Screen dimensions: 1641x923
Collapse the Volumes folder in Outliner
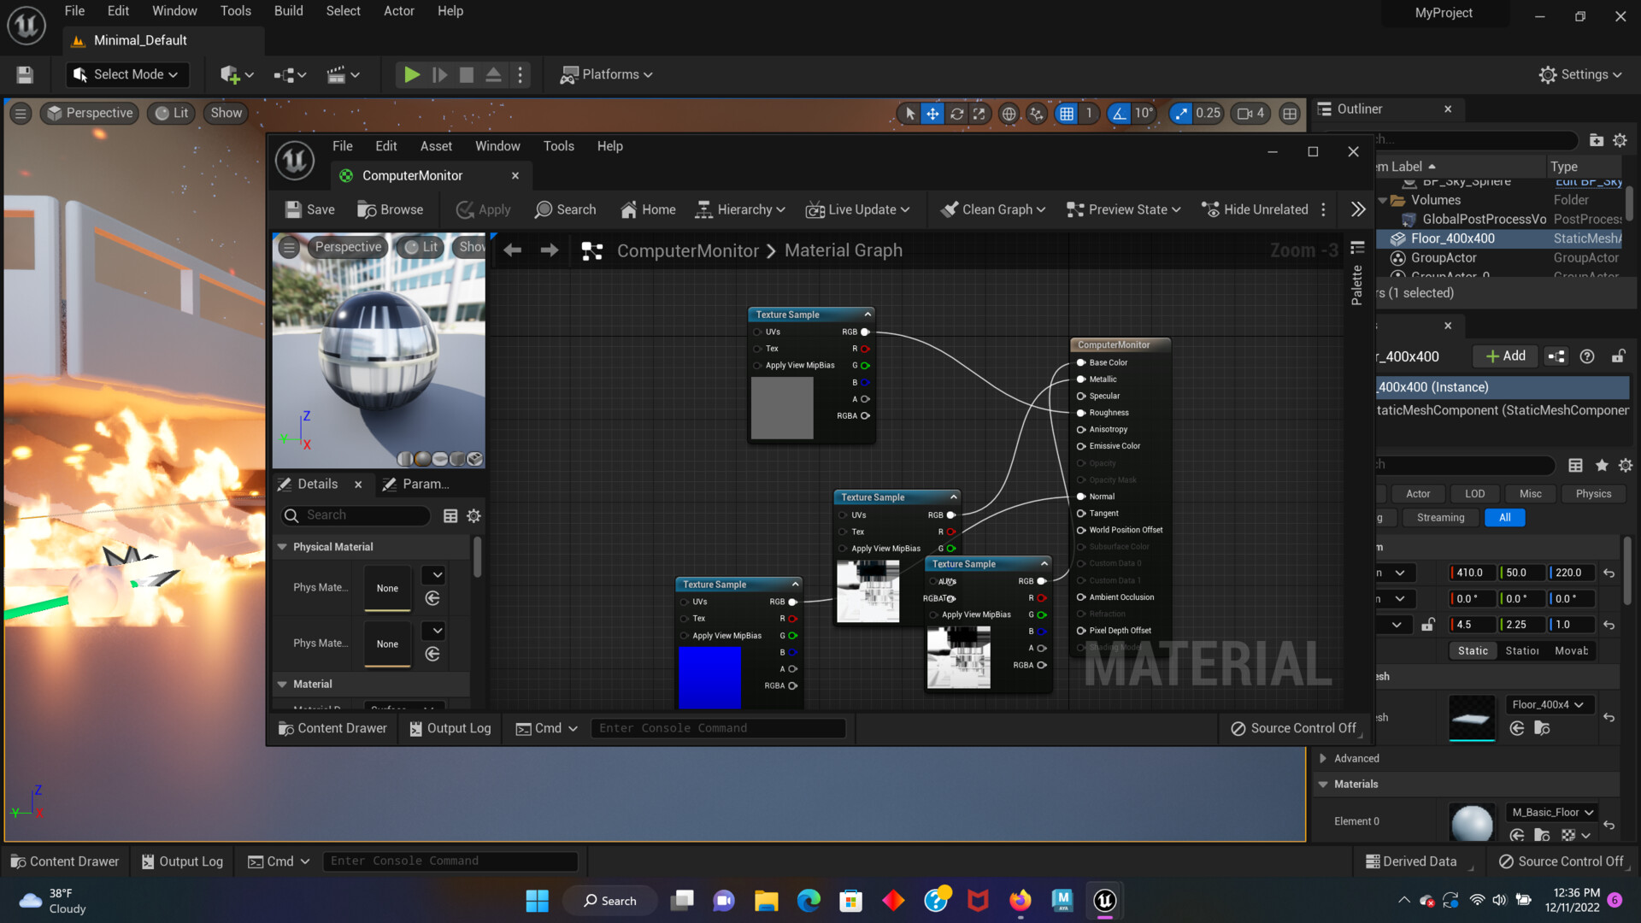1383,199
